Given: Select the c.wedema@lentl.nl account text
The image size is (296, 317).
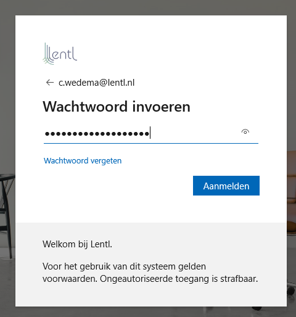Looking at the screenshot, I should (96, 83).
